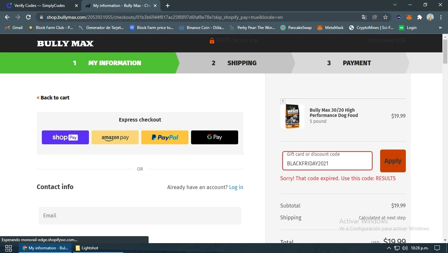Select Payment checkout step
The width and height of the screenshot is (448, 253).
click(349, 63)
